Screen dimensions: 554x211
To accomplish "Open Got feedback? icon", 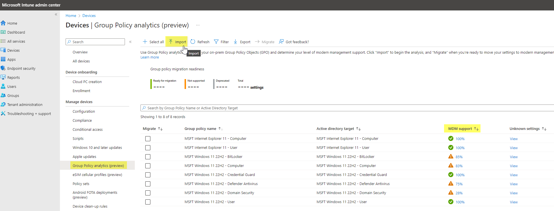I will 281,42.
